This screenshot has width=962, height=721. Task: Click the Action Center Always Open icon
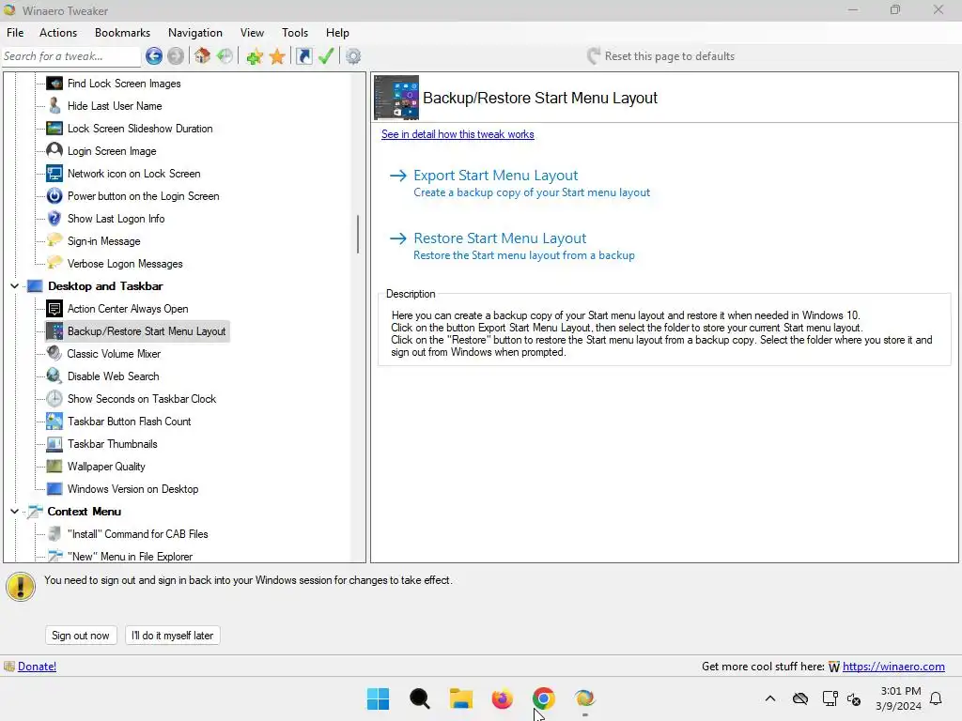coord(54,308)
